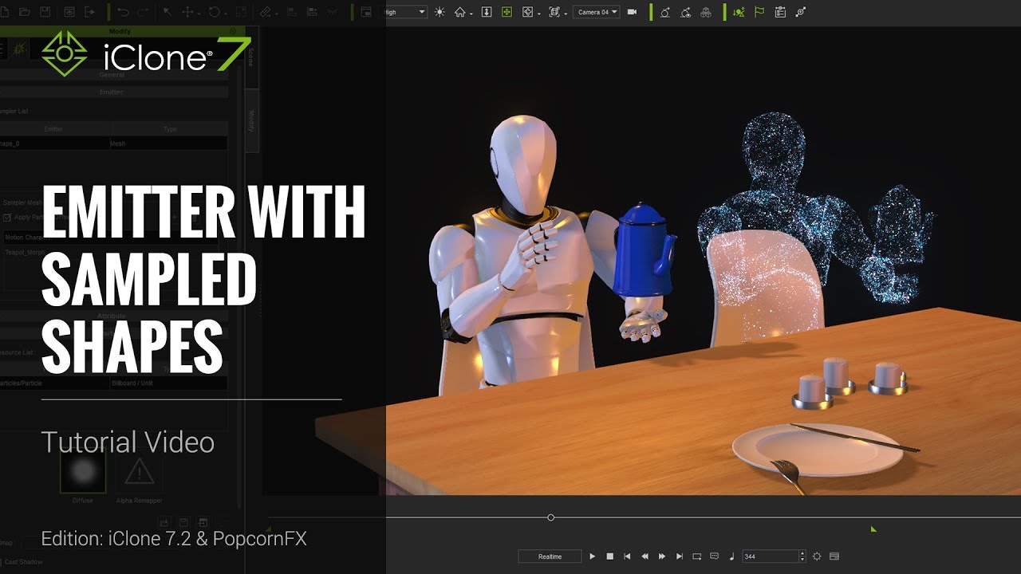This screenshot has width=1021, height=574.
Task: Click the music note audio icon
Action: pos(732,556)
